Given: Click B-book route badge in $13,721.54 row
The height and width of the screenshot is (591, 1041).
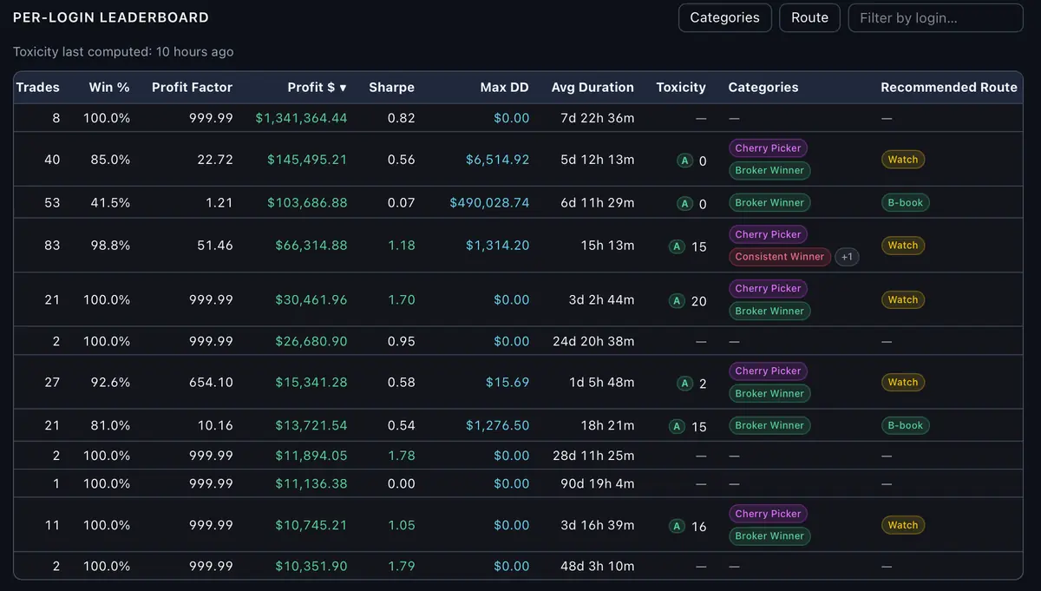Looking at the screenshot, I should coord(905,425).
